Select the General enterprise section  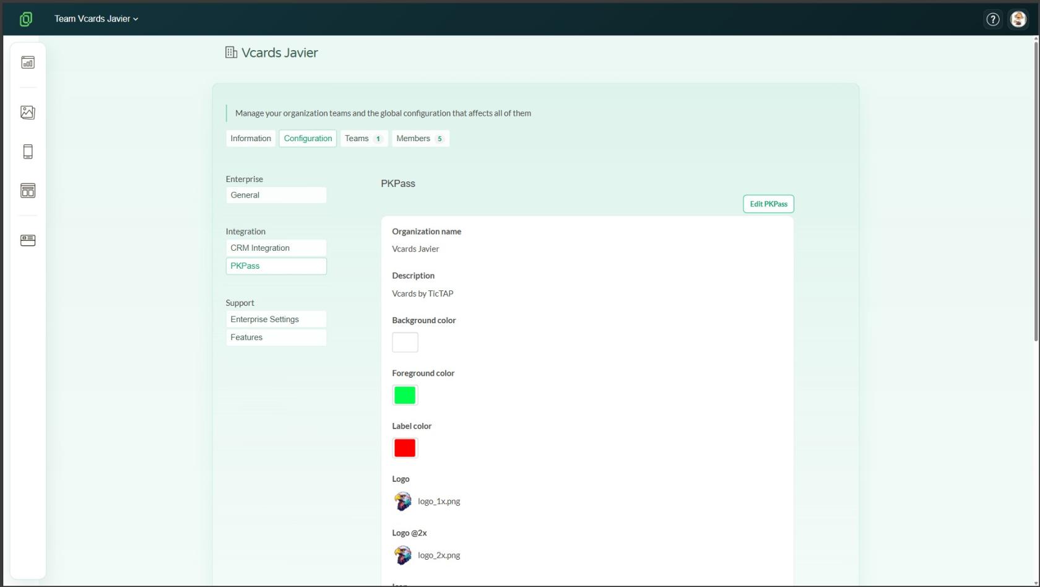click(x=276, y=195)
